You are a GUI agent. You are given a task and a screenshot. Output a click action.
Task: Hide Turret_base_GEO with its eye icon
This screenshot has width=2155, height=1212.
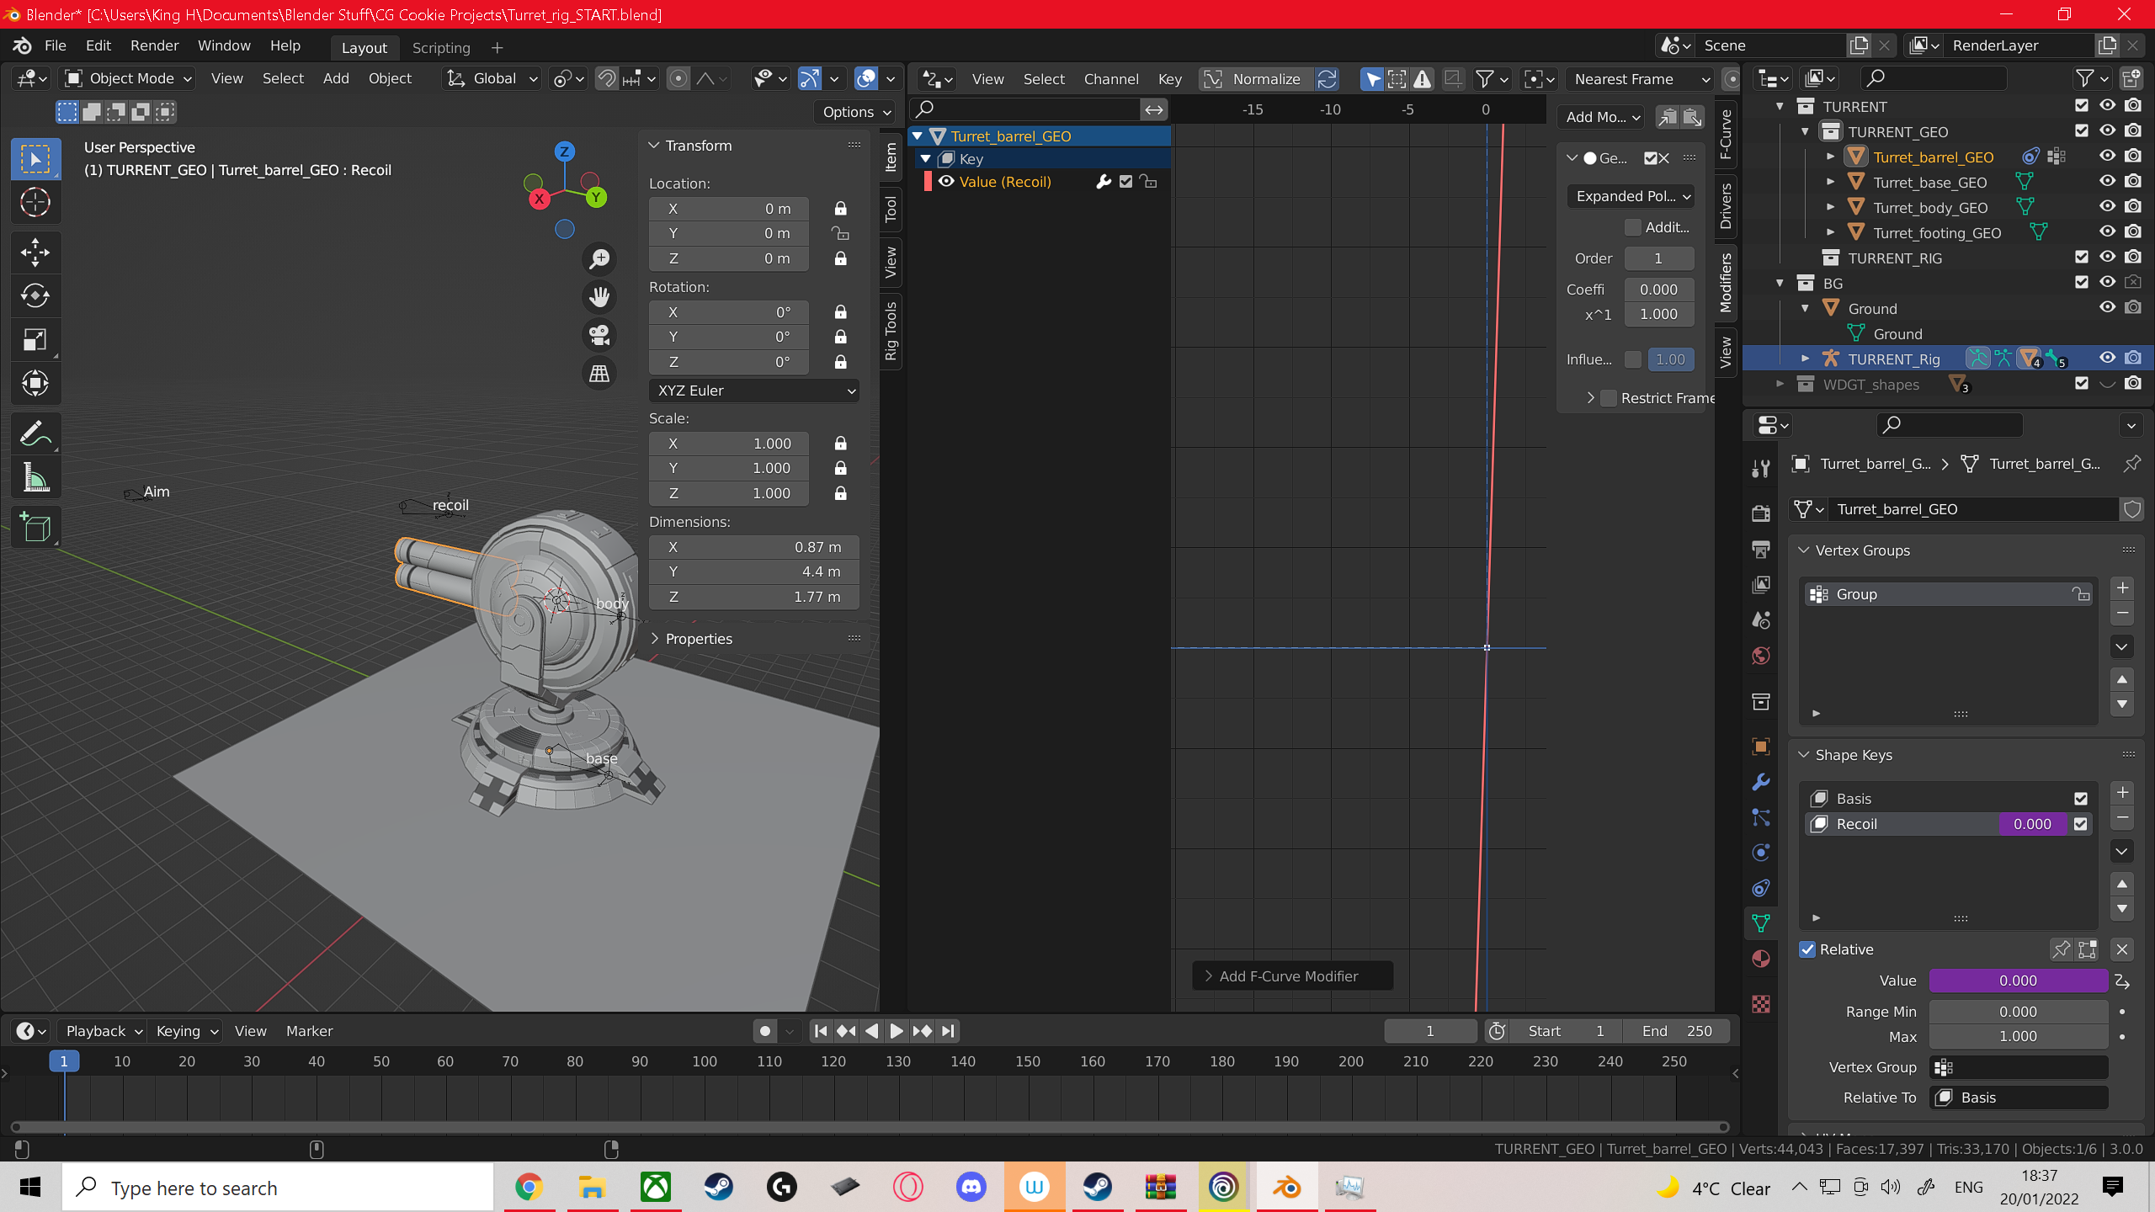tap(2107, 181)
